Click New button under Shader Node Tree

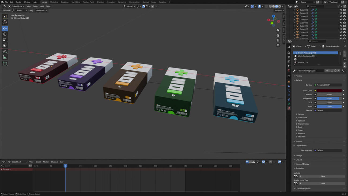click(x=323, y=183)
